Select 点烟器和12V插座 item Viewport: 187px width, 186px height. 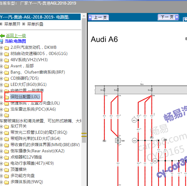pyautogui.click(x=26, y=157)
